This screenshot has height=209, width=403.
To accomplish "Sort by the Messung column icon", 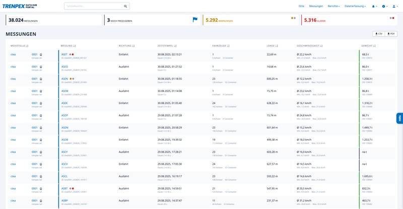I will click(x=75, y=46).
